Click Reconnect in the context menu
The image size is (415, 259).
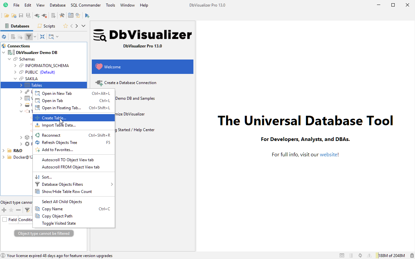[x=74, y=135]
